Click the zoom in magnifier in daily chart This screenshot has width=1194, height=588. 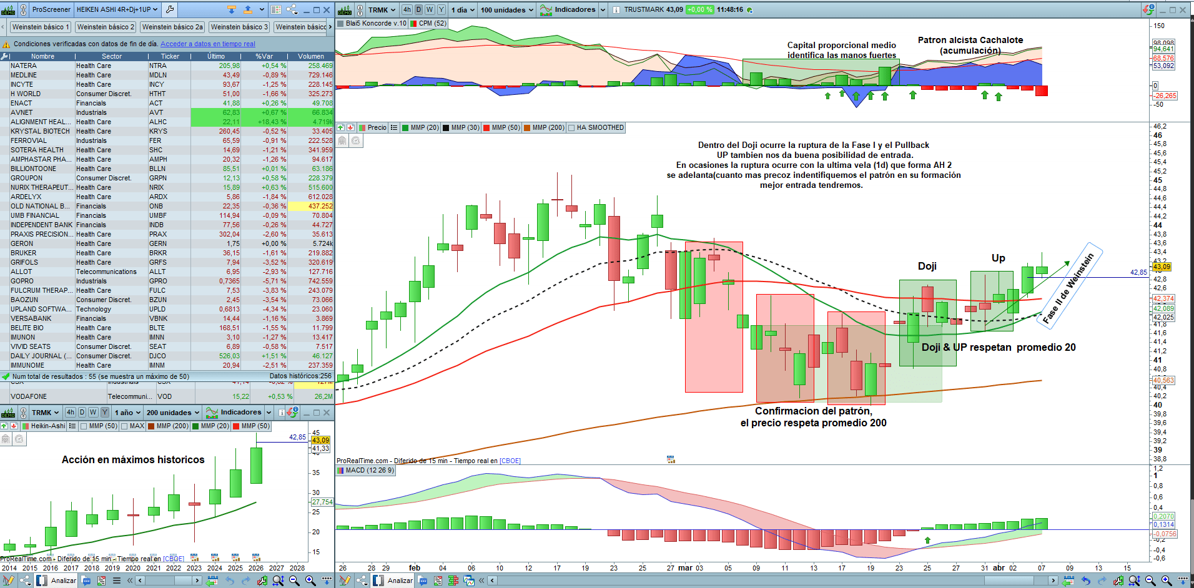coord(1166,581)
